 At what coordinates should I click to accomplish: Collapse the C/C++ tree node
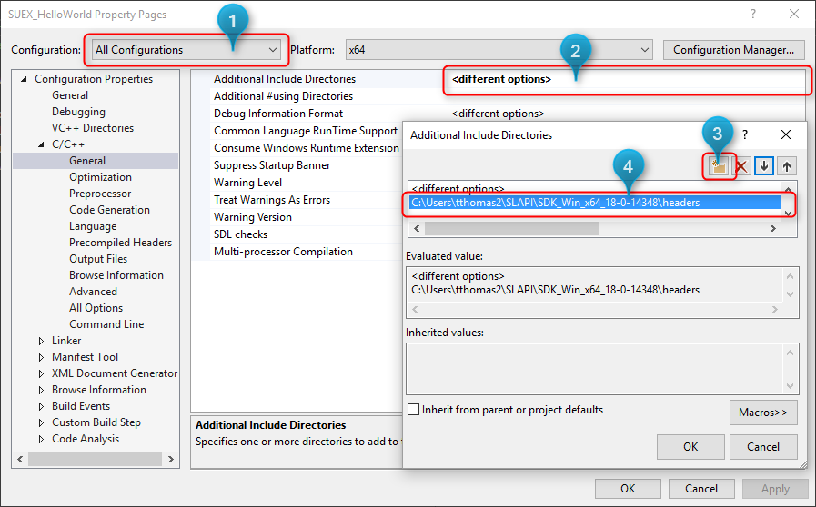coord(41,144)
